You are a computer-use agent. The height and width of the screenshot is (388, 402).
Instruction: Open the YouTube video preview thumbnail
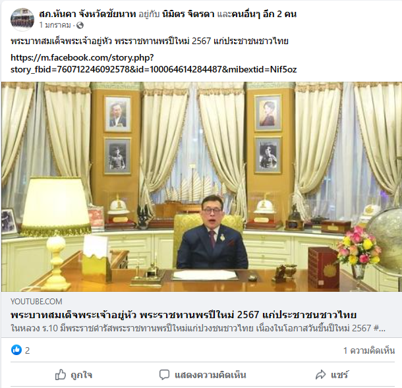202,186
